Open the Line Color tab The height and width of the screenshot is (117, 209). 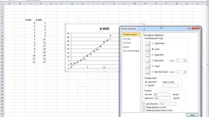(x=127, y=39)
